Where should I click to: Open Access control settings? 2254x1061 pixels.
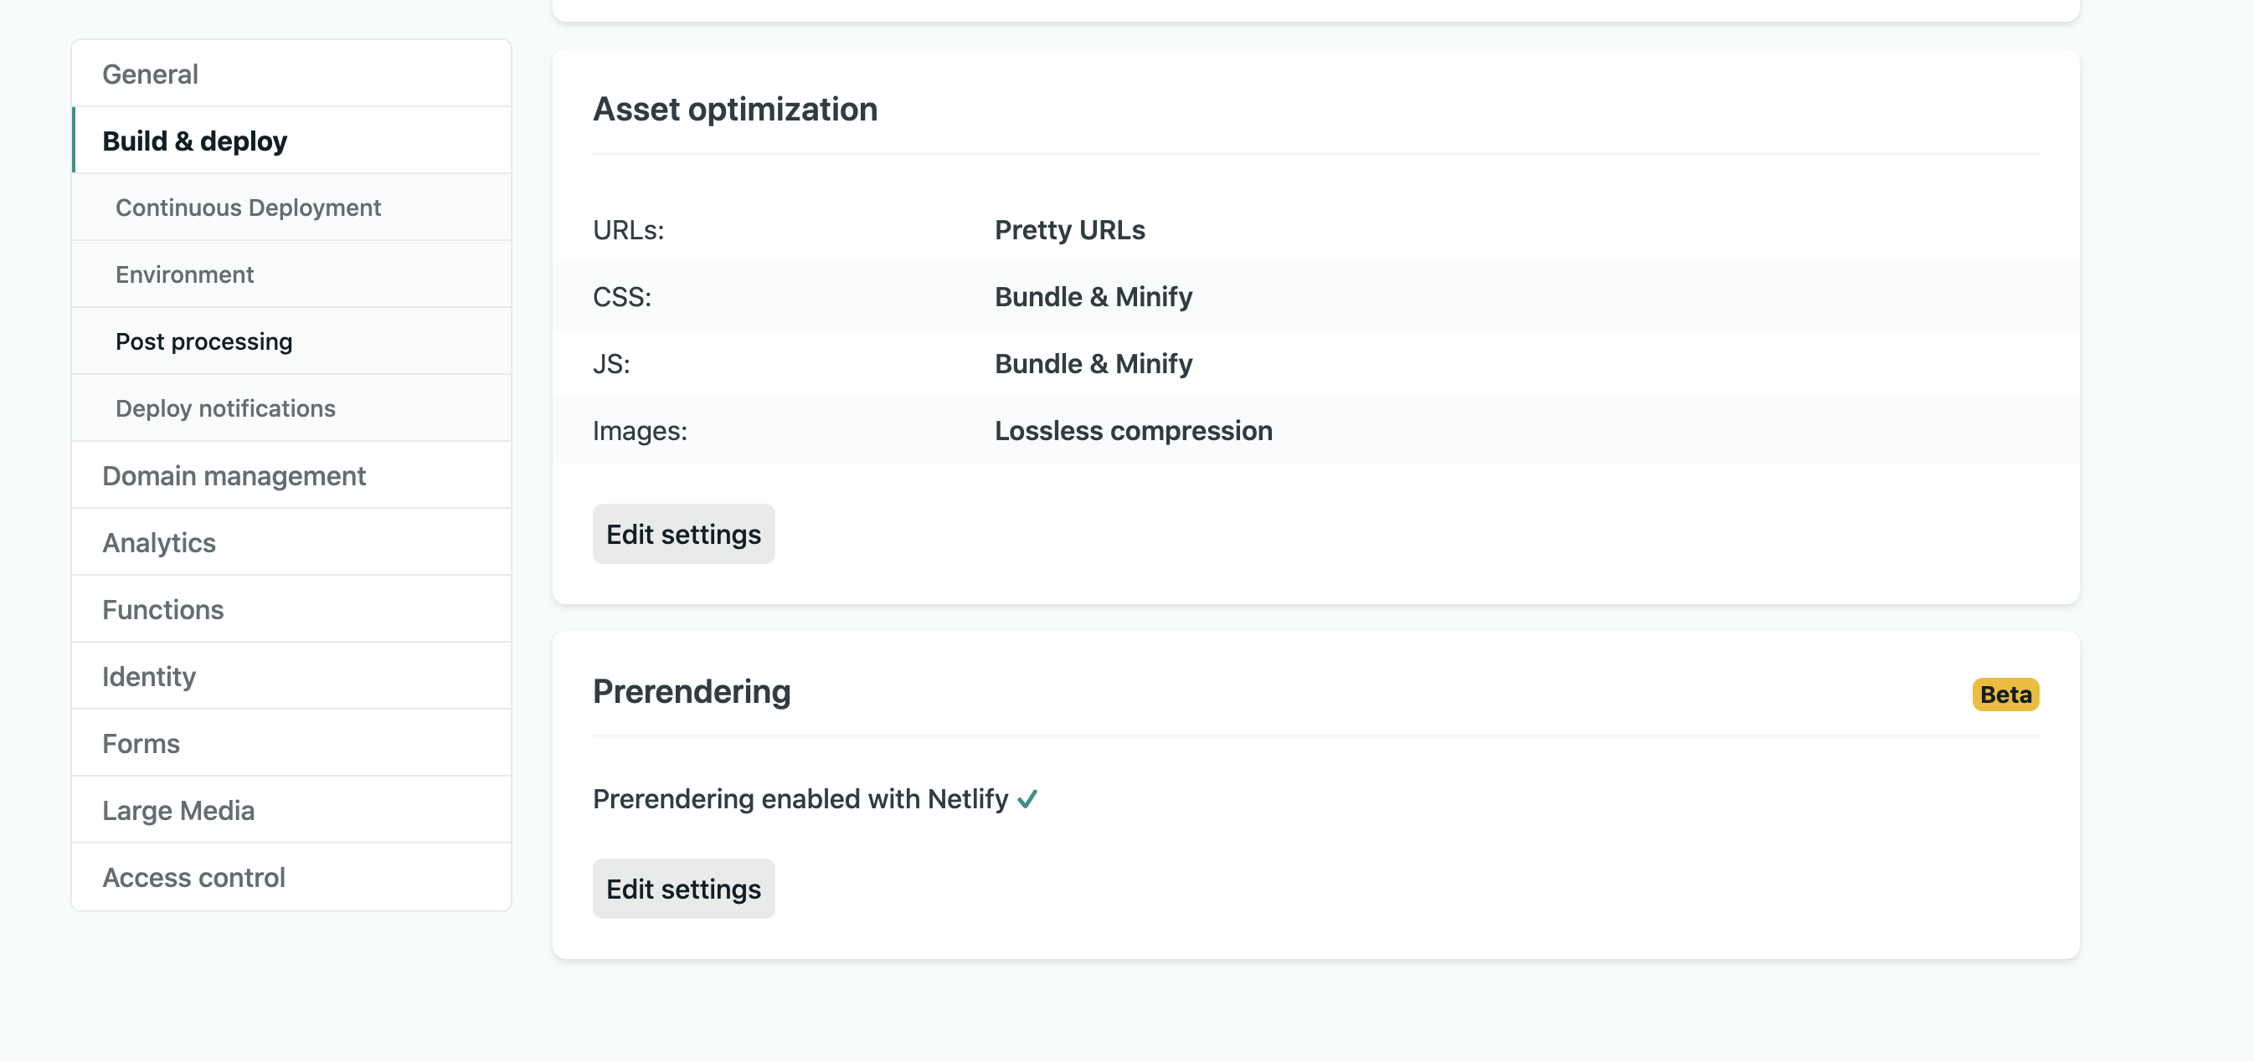point(193,877)
